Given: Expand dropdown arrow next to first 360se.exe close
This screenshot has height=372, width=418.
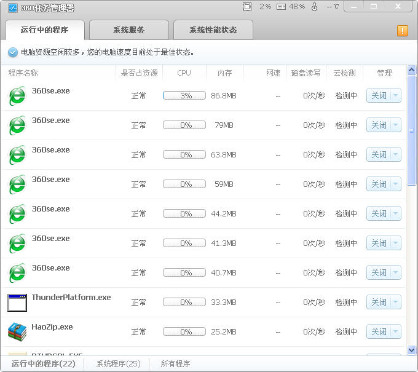Looking at the screenshot, I should [395, 96].
